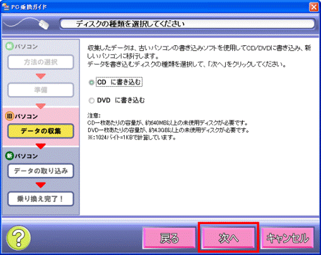Click the データの収集 step
The image size is (321, 255).
tap(41, 131)
